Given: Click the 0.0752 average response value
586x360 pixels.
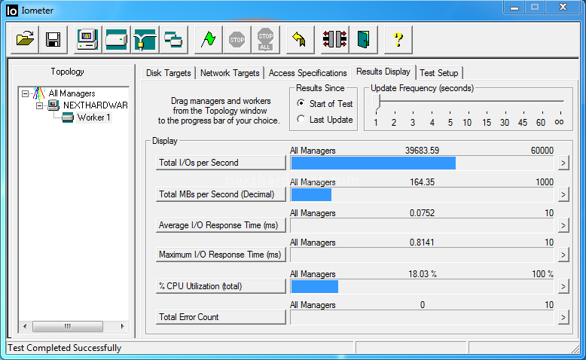Looking at the screenshot, I should [x=422, y=213].
